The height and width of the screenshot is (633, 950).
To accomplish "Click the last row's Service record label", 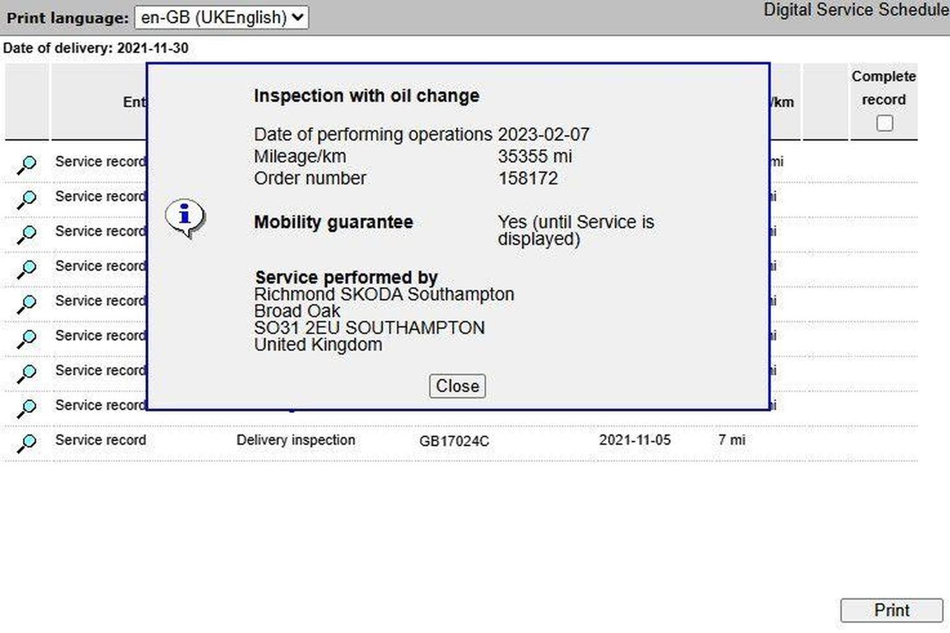I will point(101,440).
